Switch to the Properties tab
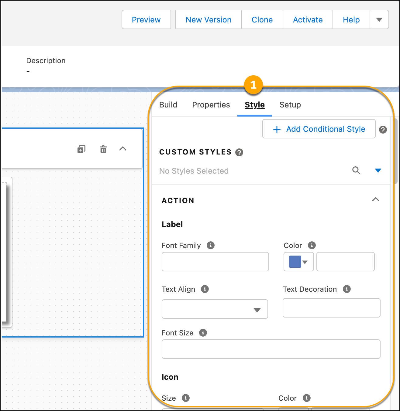Image resolution: width=400 pixels, height=411 pixels. 211,105
